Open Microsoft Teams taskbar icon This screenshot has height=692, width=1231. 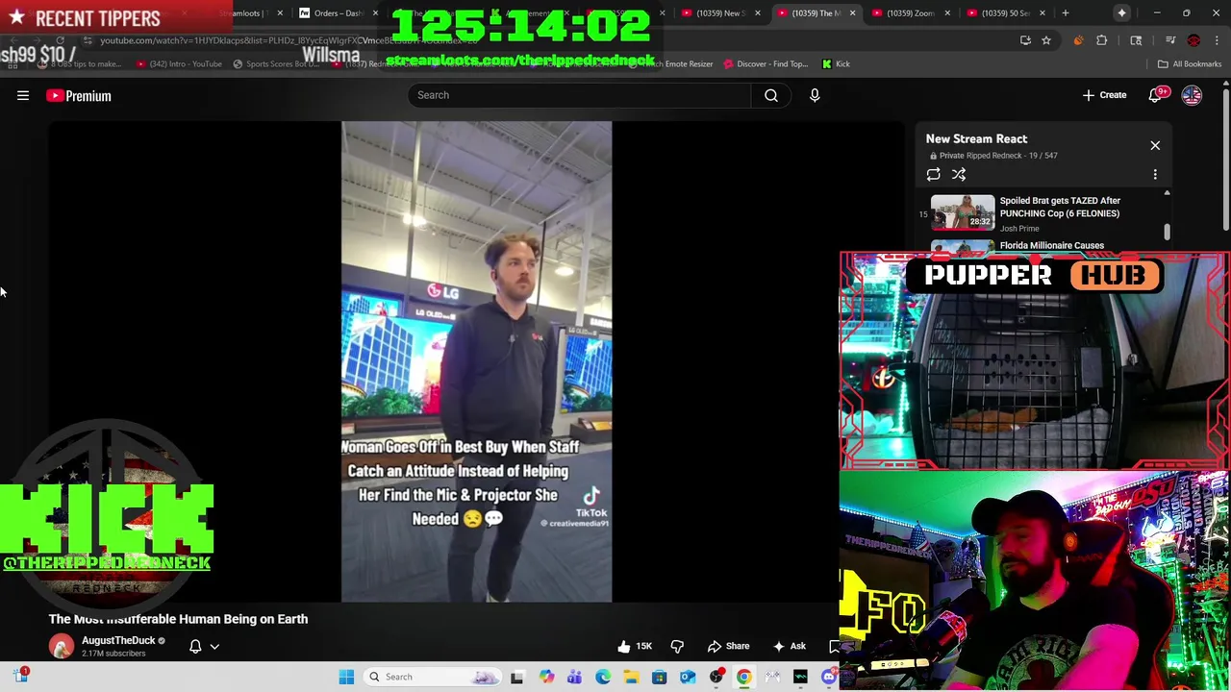(574, 677)
